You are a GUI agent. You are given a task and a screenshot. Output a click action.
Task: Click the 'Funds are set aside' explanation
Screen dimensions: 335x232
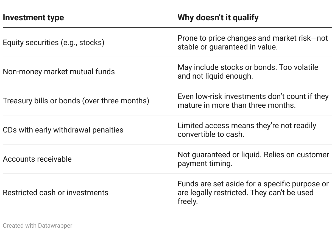[x=253, y=184]
